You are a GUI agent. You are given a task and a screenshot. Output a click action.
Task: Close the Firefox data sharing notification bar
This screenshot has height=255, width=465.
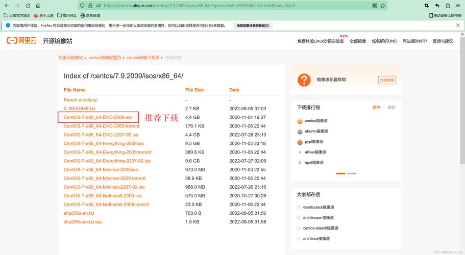[x=458, y=25]
